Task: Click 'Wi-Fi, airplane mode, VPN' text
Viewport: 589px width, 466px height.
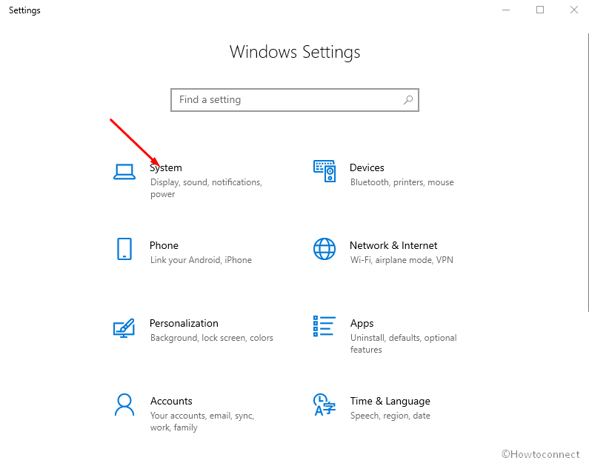Action: [402, 260]
